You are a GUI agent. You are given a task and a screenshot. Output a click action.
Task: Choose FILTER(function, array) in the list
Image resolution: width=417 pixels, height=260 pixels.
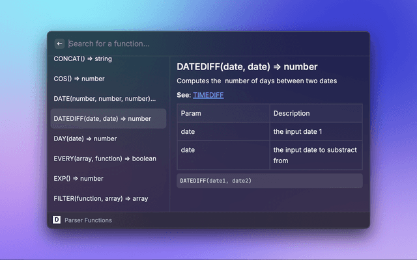(100, 198)
